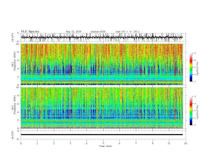This screenshot has width=209, height=161.
Task: Click the 'ch.3(V)' axis label
Action: coord(13,135)
